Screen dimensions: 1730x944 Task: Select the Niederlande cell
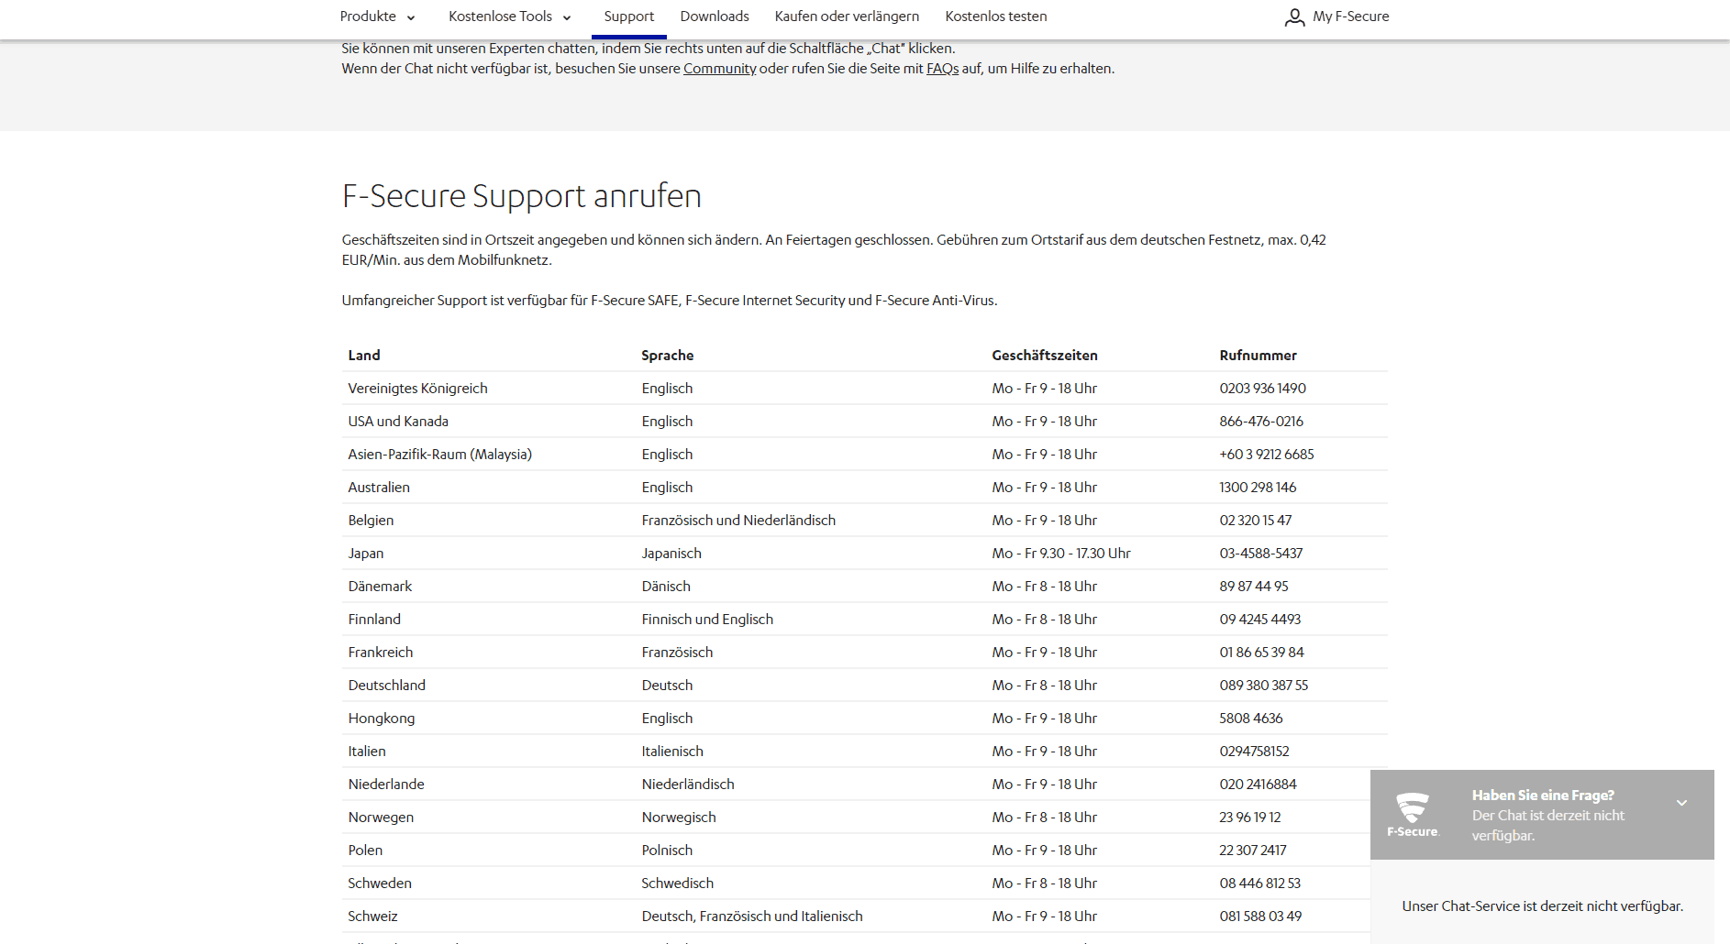point(386,785)
